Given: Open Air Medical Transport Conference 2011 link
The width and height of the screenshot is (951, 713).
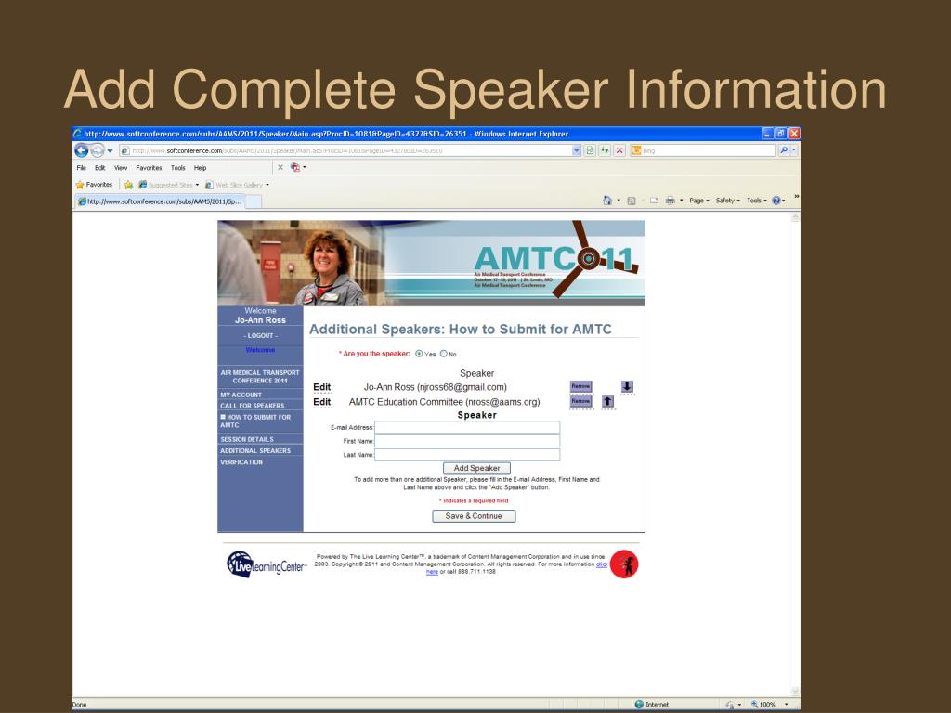Looking at the screenshot, I should (x=260, y=377).
